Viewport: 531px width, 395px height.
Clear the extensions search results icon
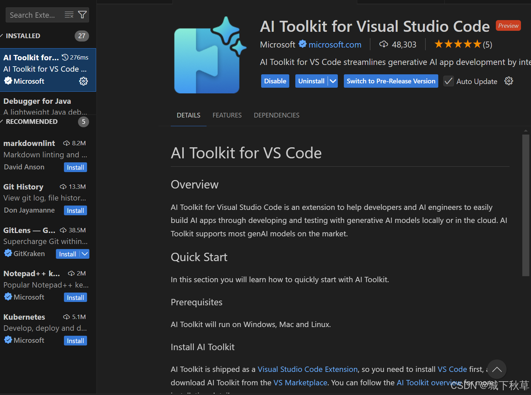[69, 15]
